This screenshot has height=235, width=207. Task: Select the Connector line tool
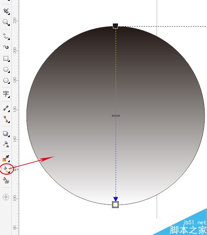tap(6, 119)
